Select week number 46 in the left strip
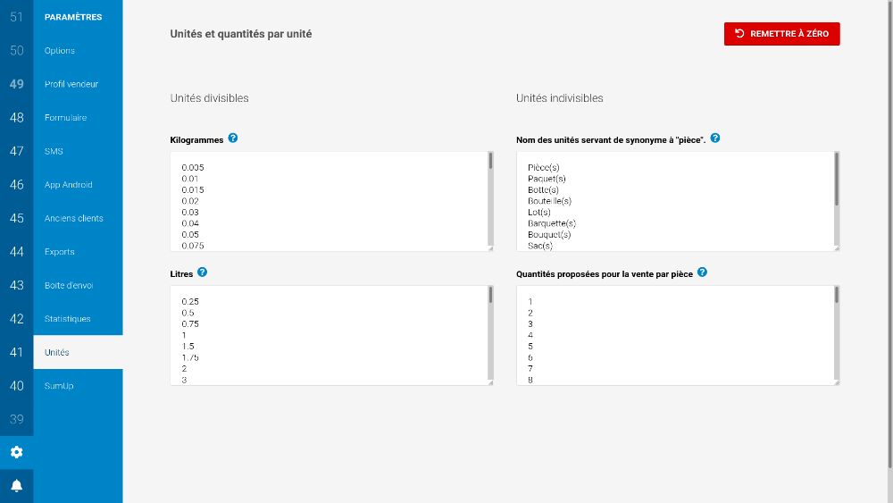 coord(16,185)
